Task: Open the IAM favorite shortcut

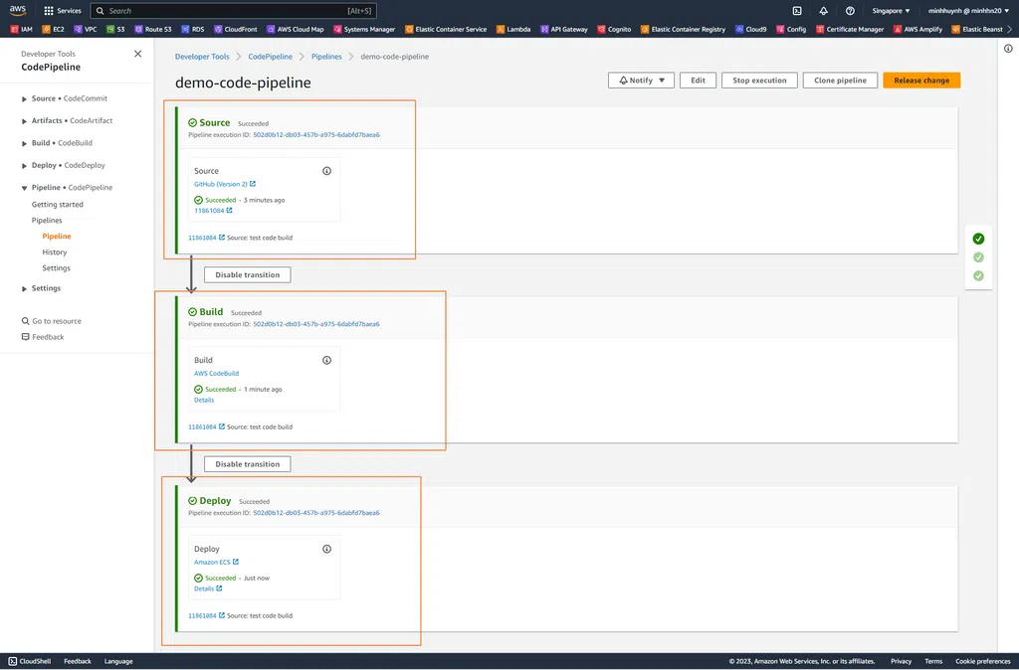Action: click(21, 29)
